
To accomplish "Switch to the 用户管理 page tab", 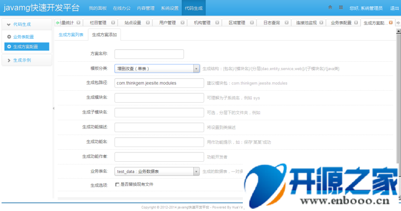I will point(168,23).
